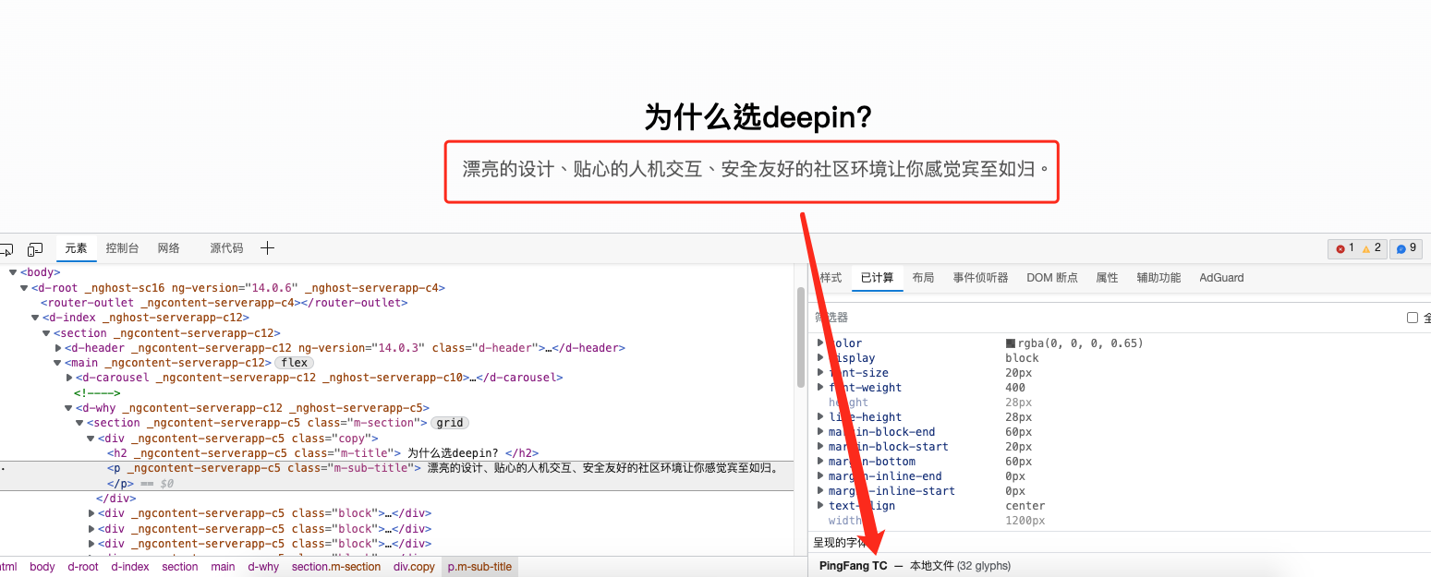Screen dimensions: 1431x577
Task: Click the flex badge on main element
Action: [295, 363]
